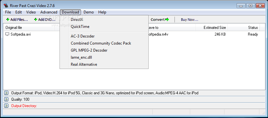Click the red Output Directory label

coord(24,106)
